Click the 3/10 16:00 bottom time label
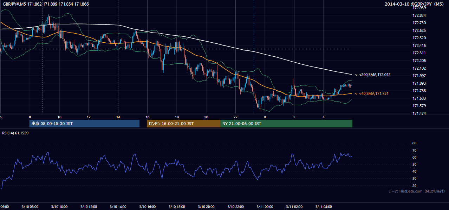This screenshot has width=449, height=210. click(147, 207)
